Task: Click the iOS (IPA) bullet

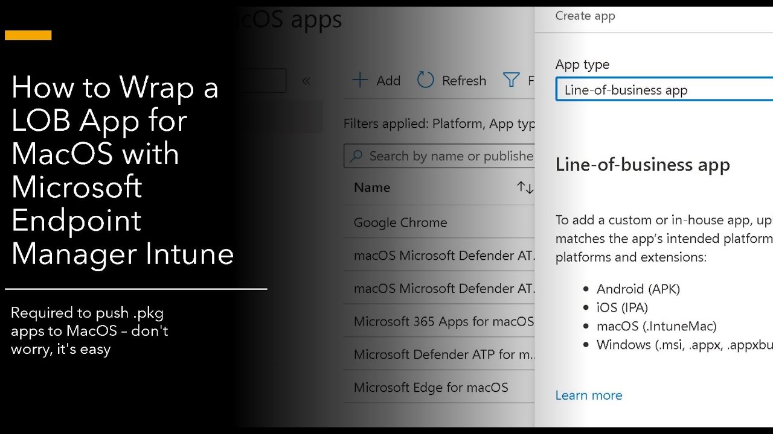Action: [622, 307]
